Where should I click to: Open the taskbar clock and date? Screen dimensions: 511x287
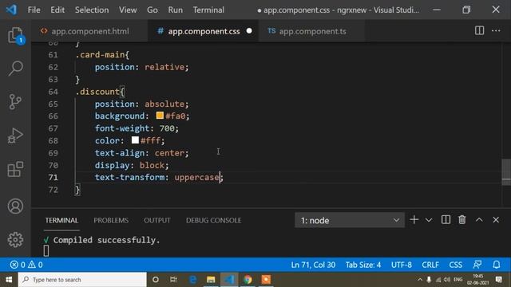click(x=477, y=280)
